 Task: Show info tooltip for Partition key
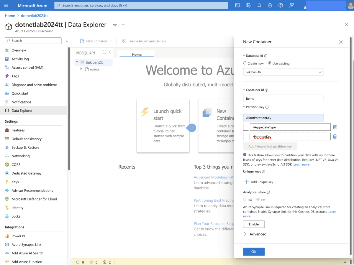[x=267, y=107]
